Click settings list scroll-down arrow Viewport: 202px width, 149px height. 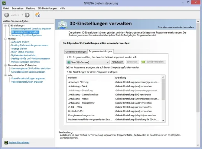[x=163, y=120]
